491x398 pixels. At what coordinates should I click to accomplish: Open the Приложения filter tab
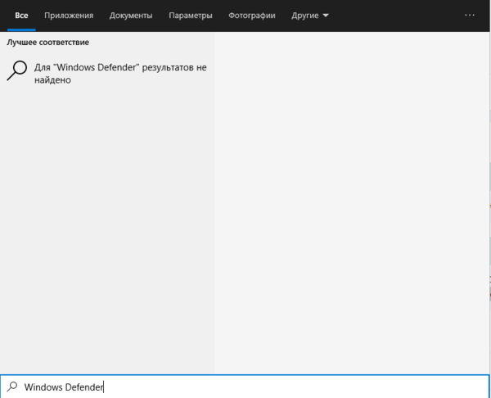[69, 16]
